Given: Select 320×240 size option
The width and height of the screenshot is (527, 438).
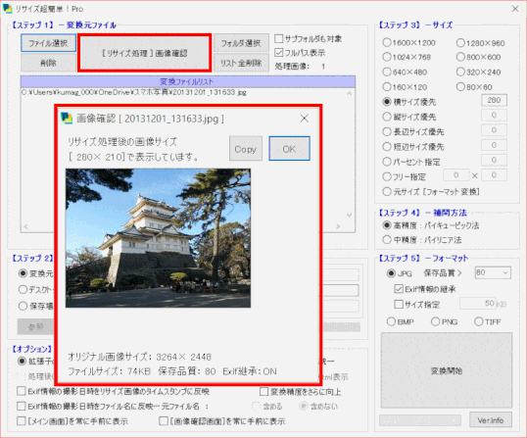Looking at the screenshot, I should point(460,72).
